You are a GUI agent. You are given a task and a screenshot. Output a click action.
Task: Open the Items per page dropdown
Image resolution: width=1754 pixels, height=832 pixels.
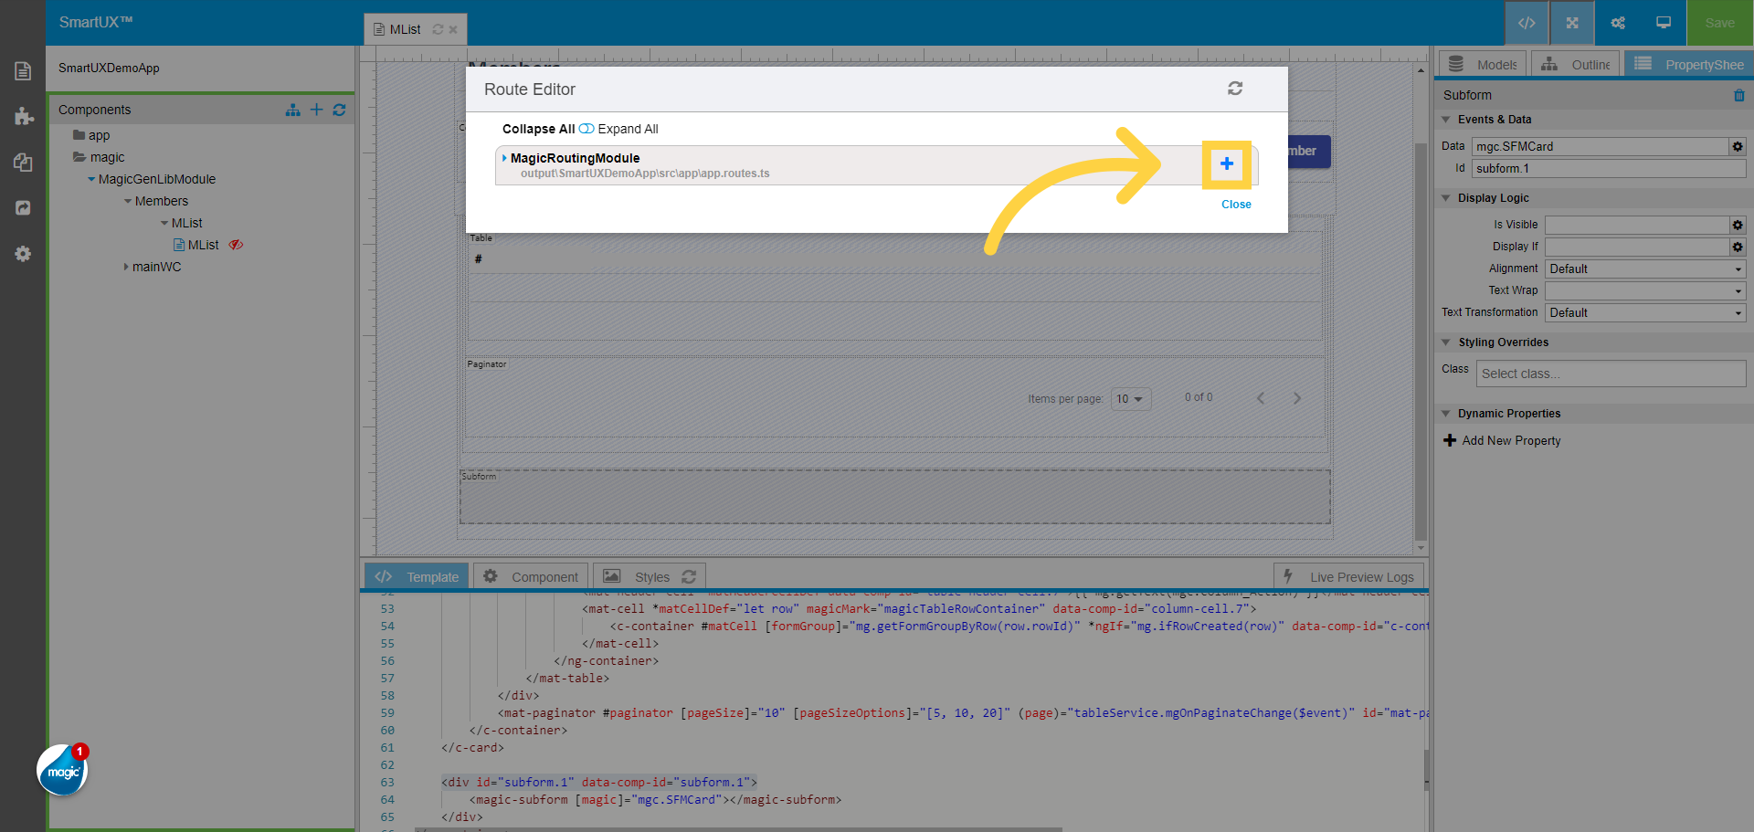point(1130,398)
